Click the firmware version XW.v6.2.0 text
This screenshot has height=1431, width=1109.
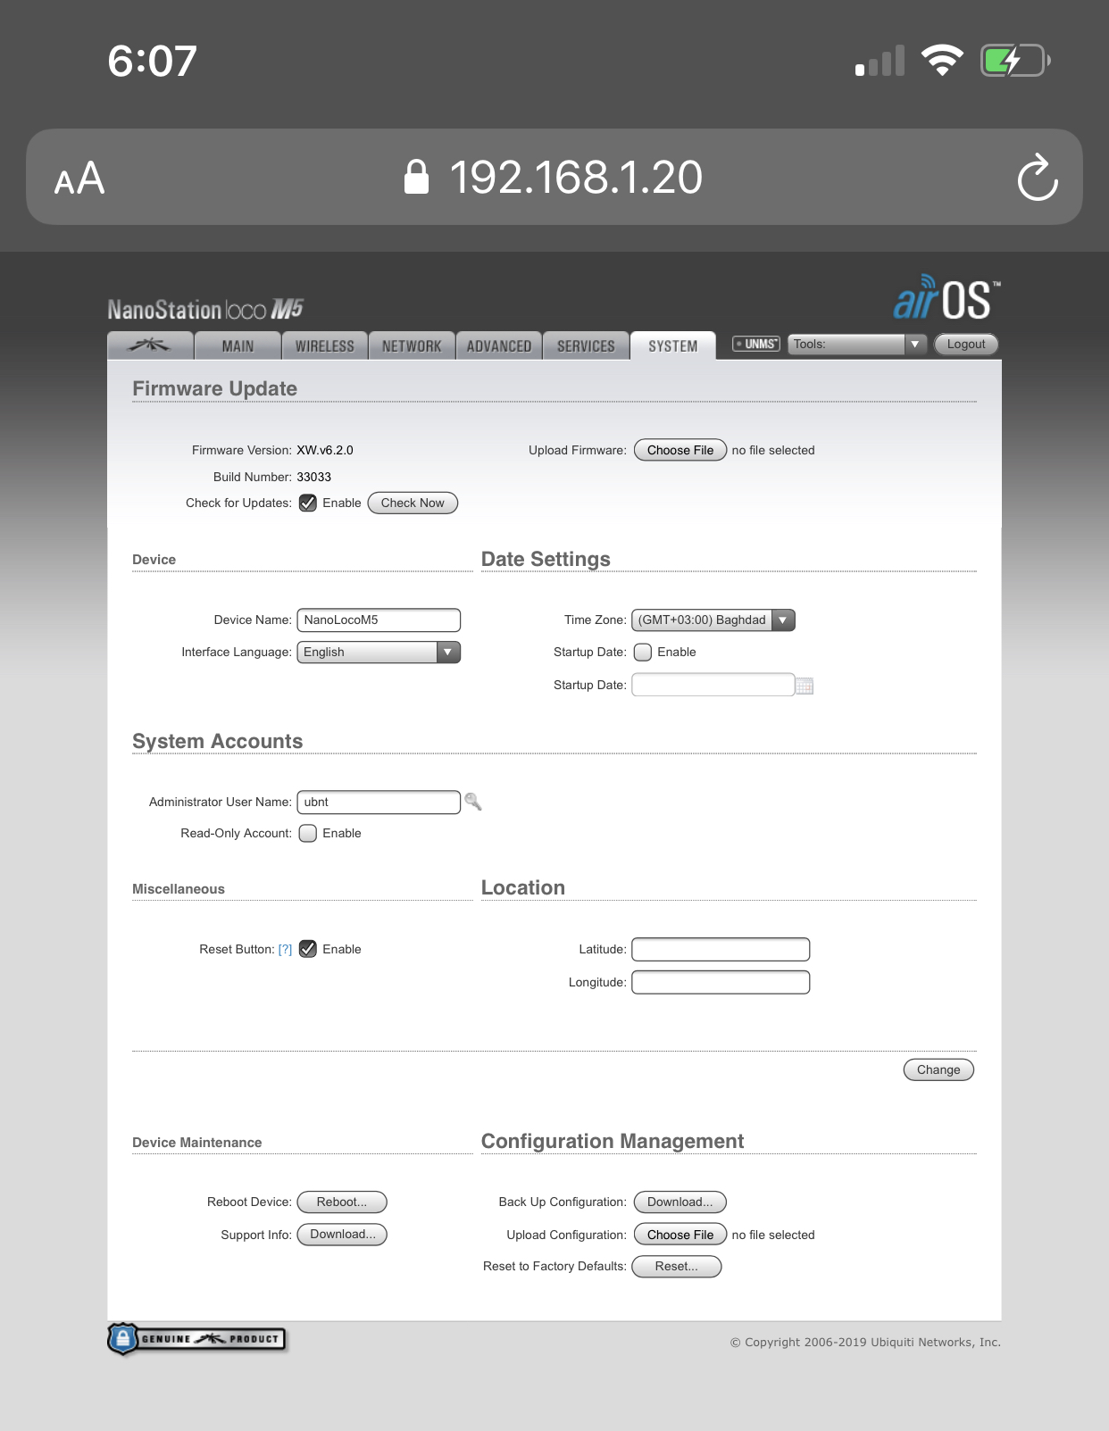click(x=325, y=450)
